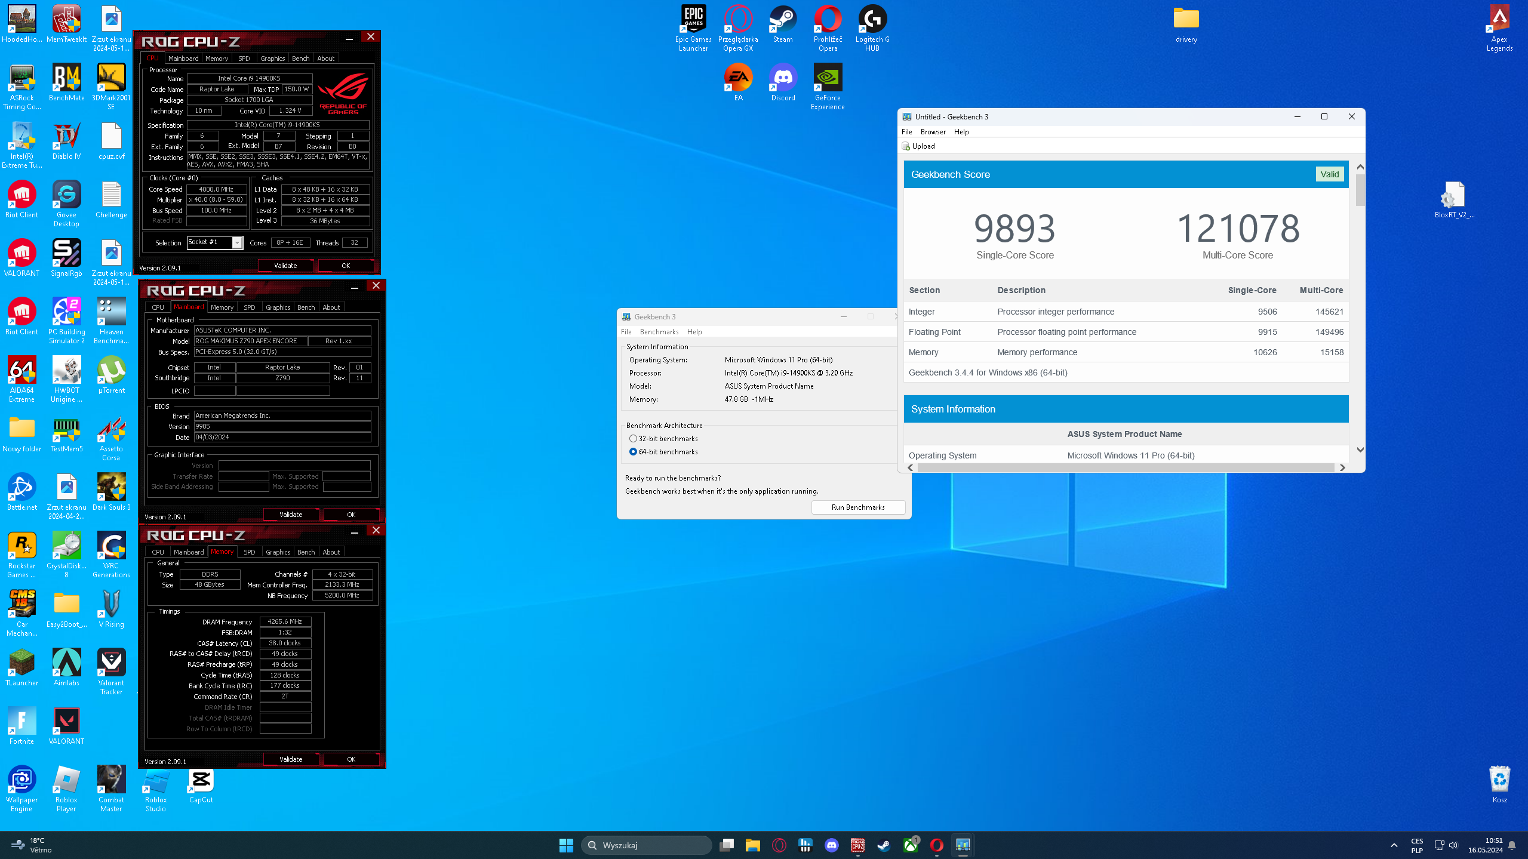
Task: Click the taskbar search box Wyszukaj
Action: [647, 845]
